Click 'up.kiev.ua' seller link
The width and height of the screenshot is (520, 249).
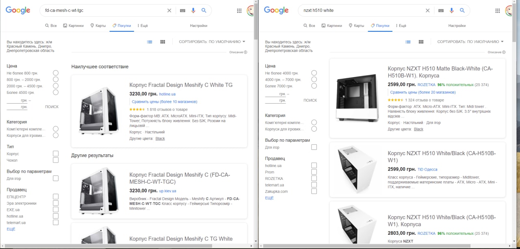[167, 191]
